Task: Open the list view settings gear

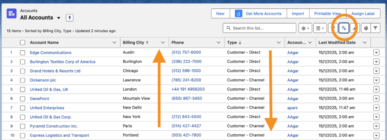Action: (x=305, y=28)
